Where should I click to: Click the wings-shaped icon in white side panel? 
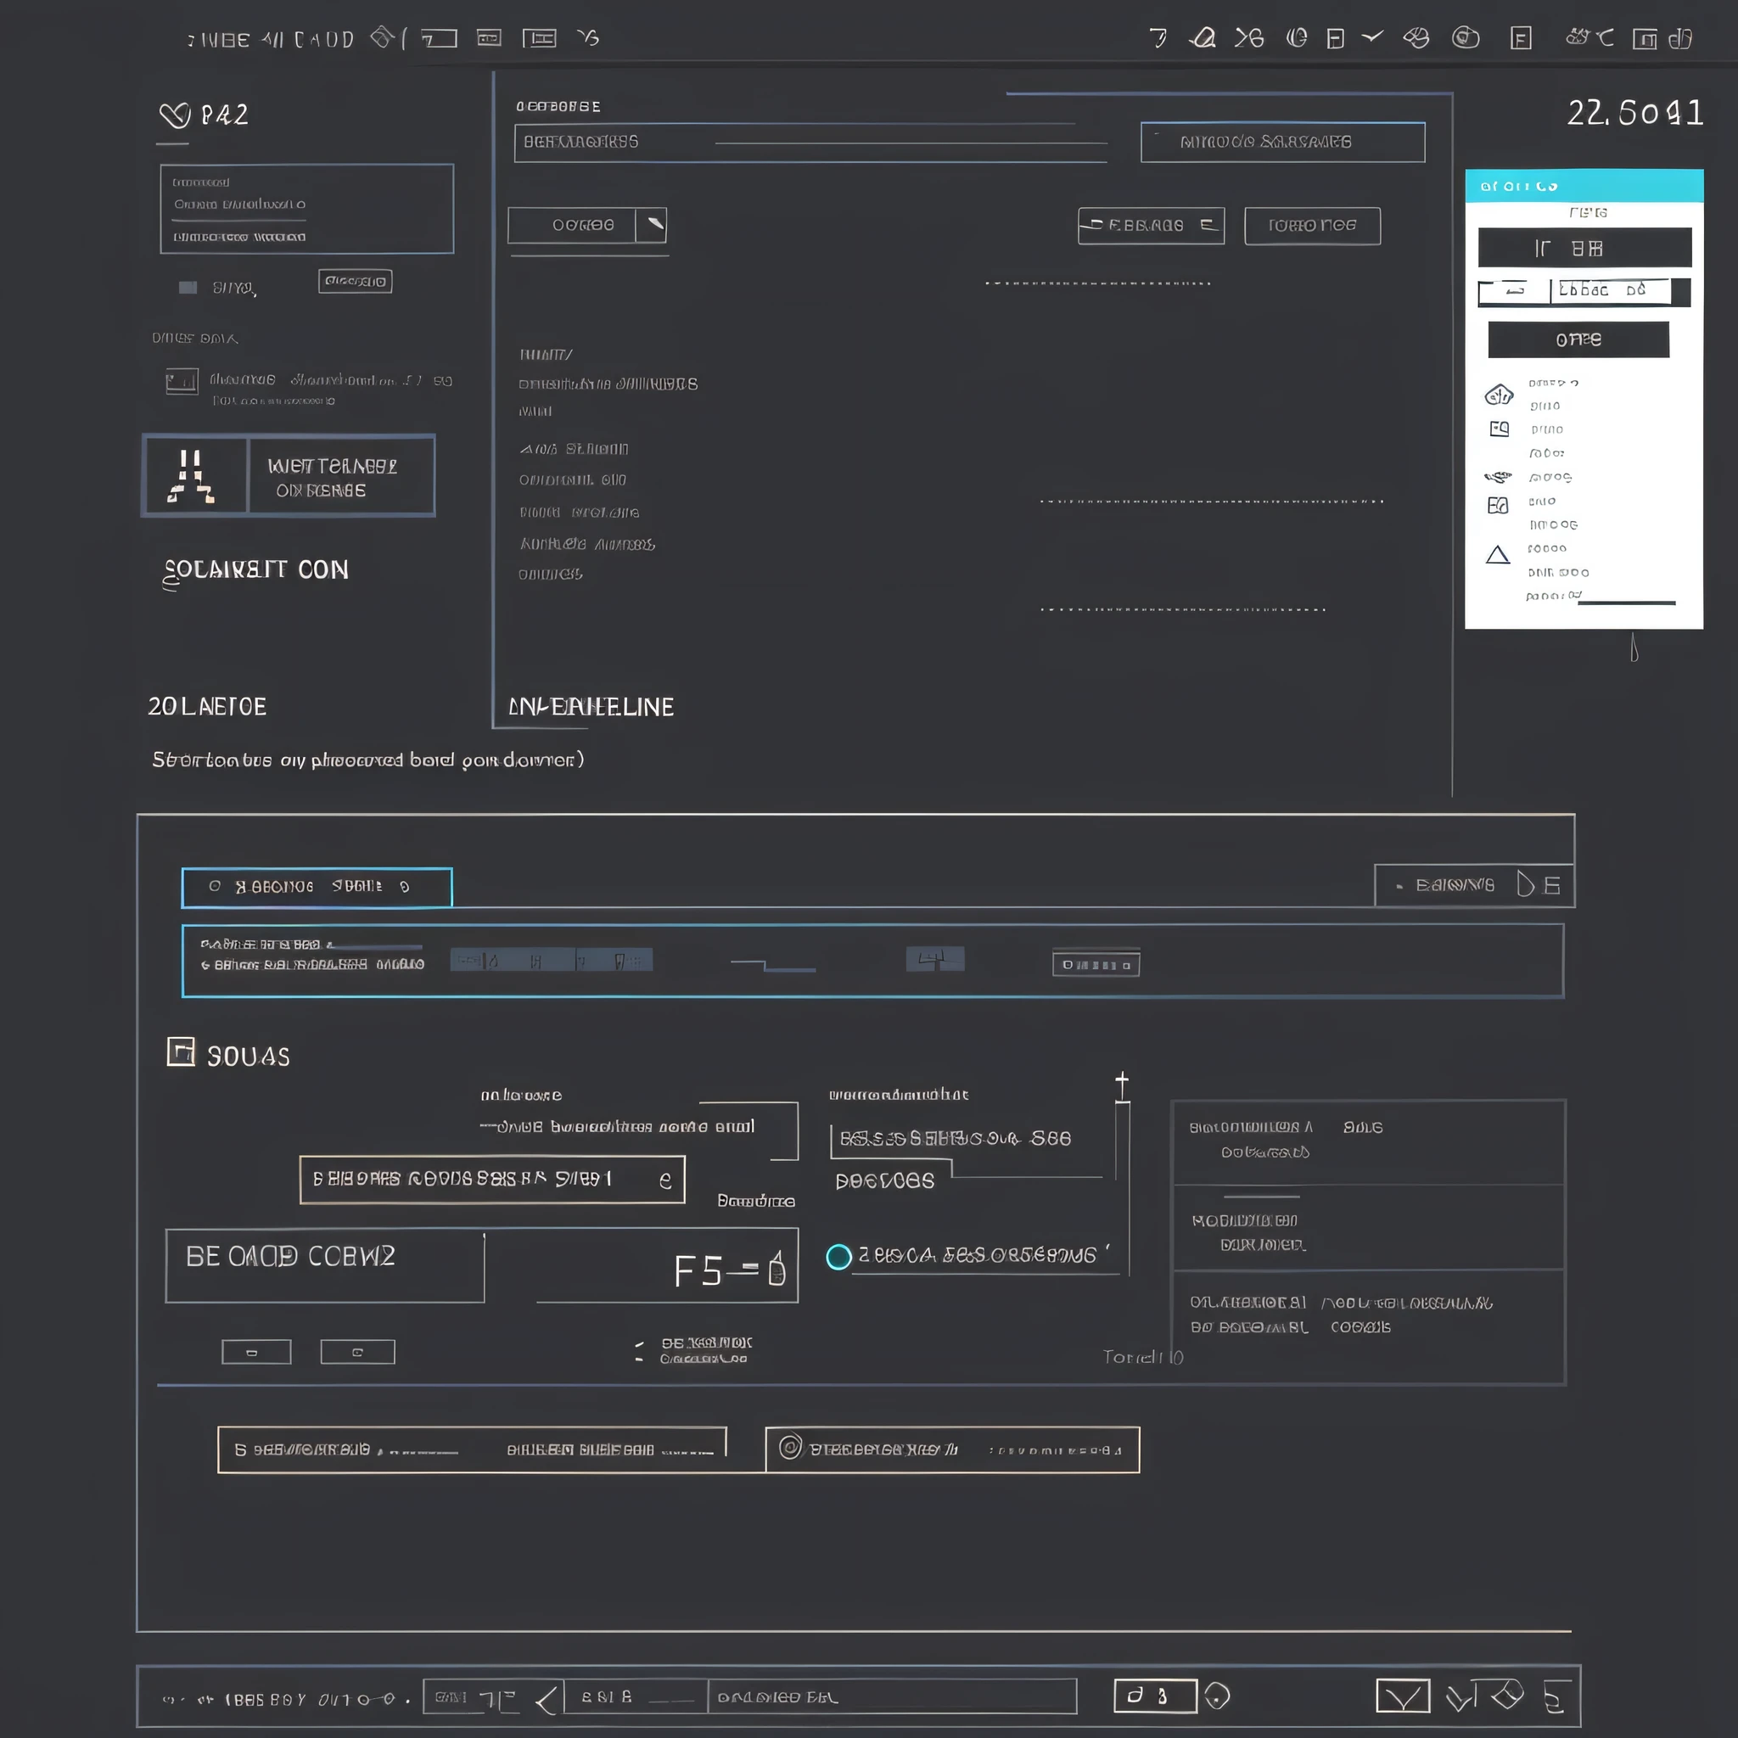tap(1498, 477)
